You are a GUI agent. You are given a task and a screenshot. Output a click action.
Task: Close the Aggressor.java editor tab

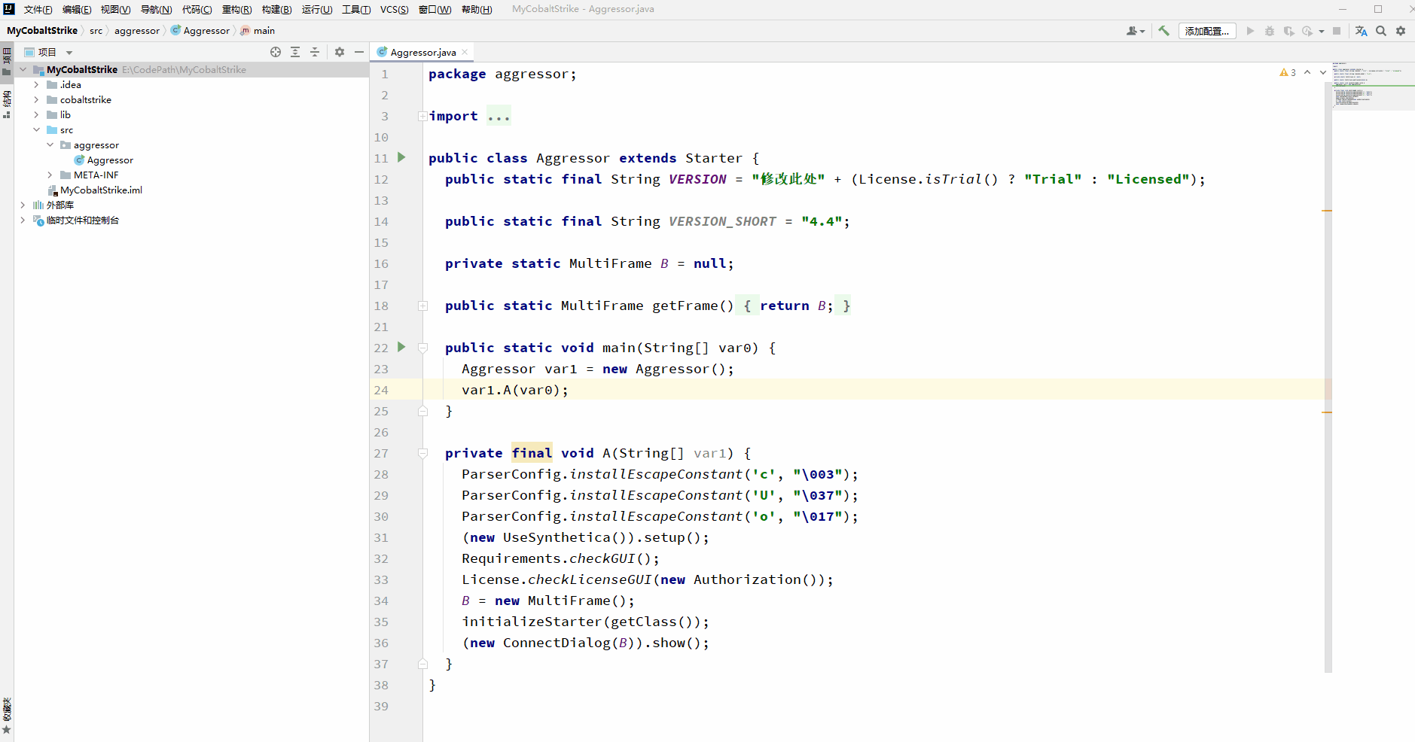pos(465,52)
